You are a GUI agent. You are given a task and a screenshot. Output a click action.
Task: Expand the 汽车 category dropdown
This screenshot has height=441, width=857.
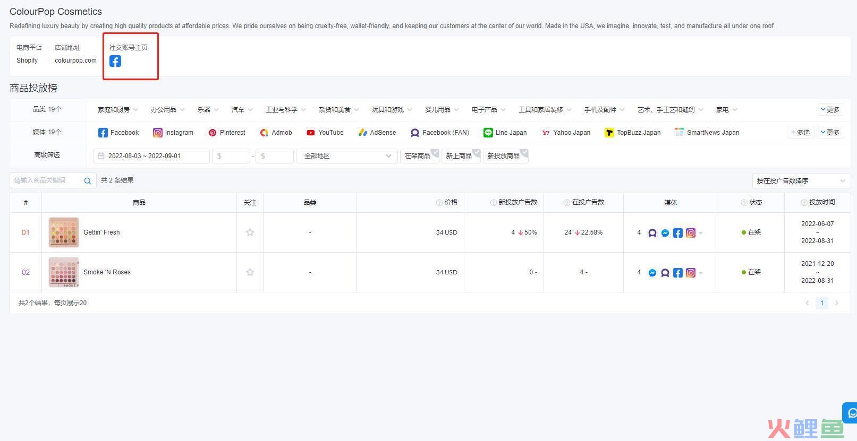pyautogui.click(x=242, y=110)
